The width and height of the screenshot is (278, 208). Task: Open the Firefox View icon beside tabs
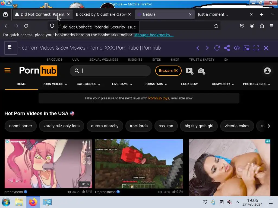[5, 15]
